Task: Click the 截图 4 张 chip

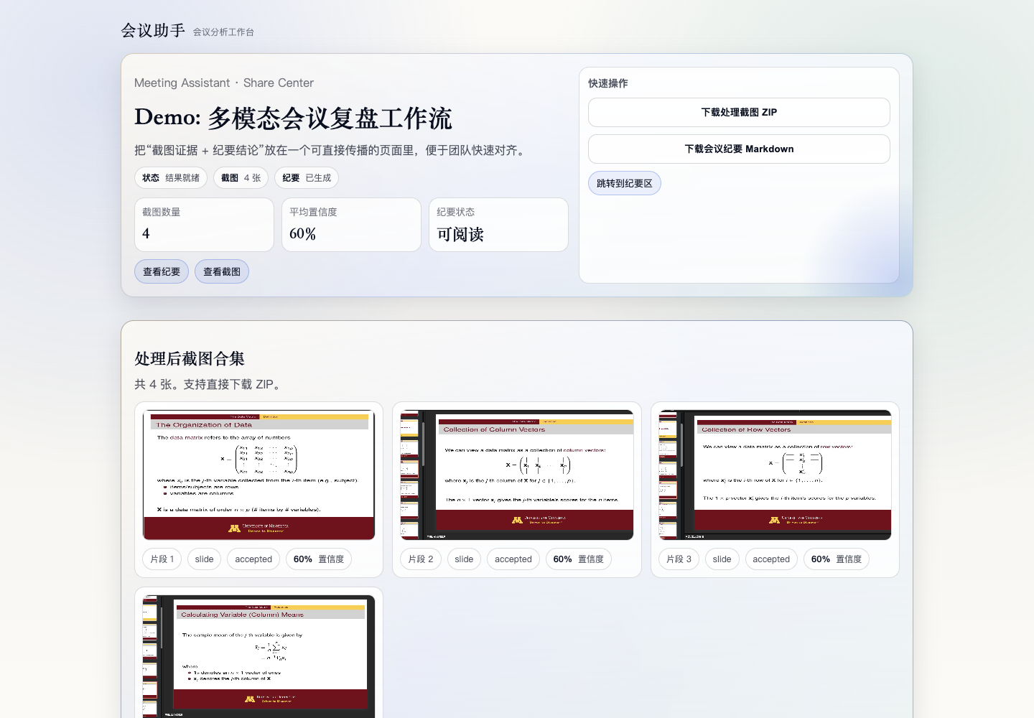Action: coord(241,177)
